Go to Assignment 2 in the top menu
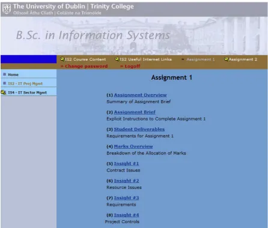268x228 pixels. pos(243,59)
